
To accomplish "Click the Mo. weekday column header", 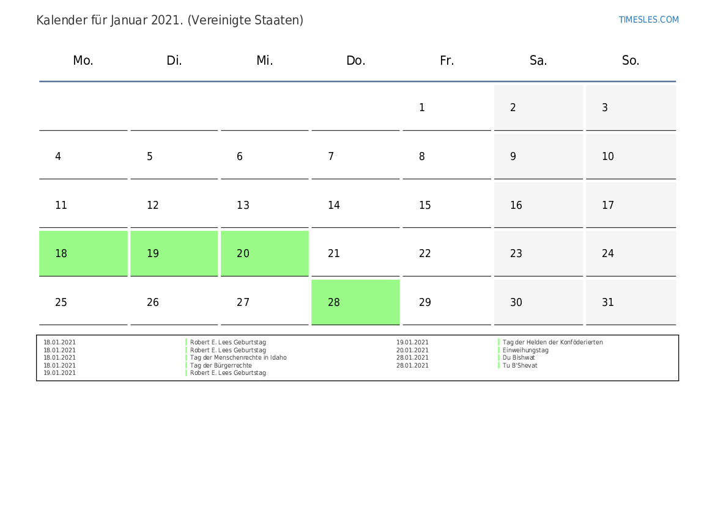I will 83,60.
